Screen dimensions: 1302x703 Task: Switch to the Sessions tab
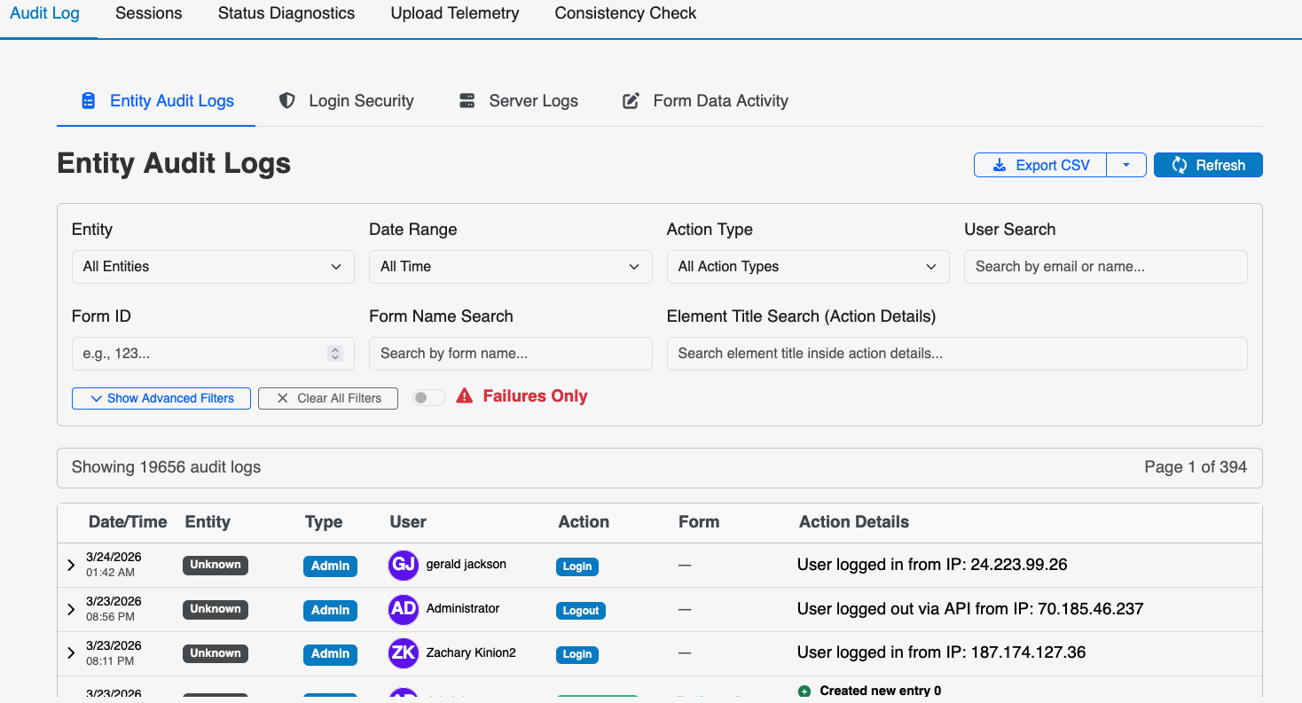click(x=149, y=13)
